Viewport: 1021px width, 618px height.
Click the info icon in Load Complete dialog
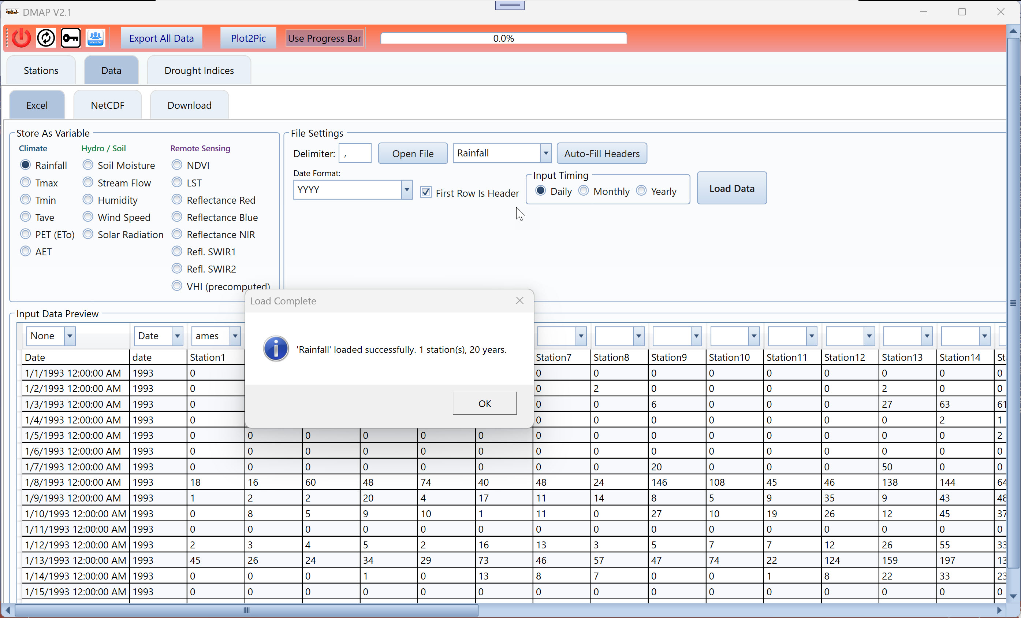tap(276, 348)
